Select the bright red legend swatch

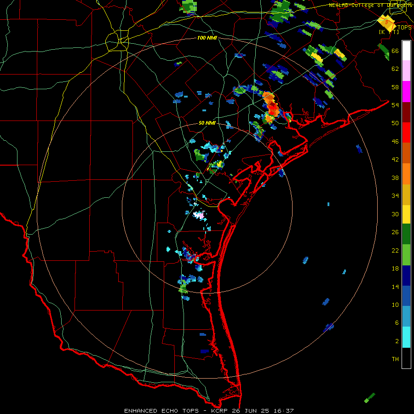click(406, 132)
